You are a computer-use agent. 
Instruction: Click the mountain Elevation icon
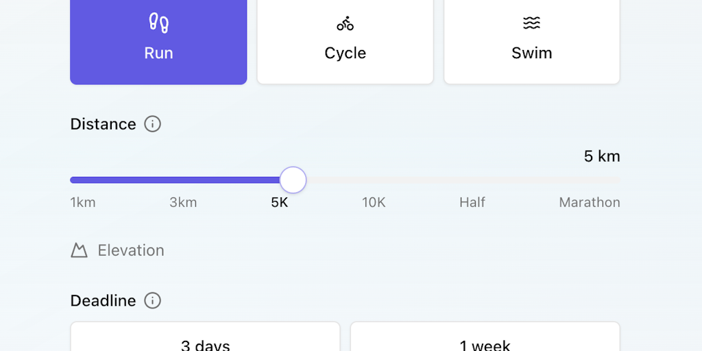tap(80, 250)
